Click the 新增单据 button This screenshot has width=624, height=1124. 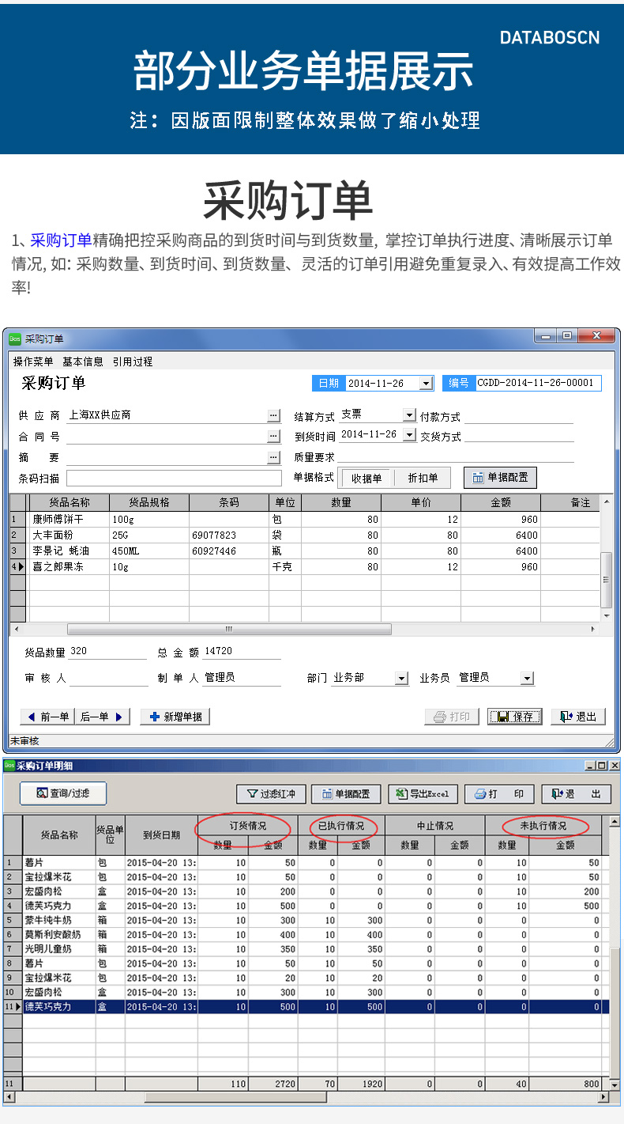coord(175,717)
